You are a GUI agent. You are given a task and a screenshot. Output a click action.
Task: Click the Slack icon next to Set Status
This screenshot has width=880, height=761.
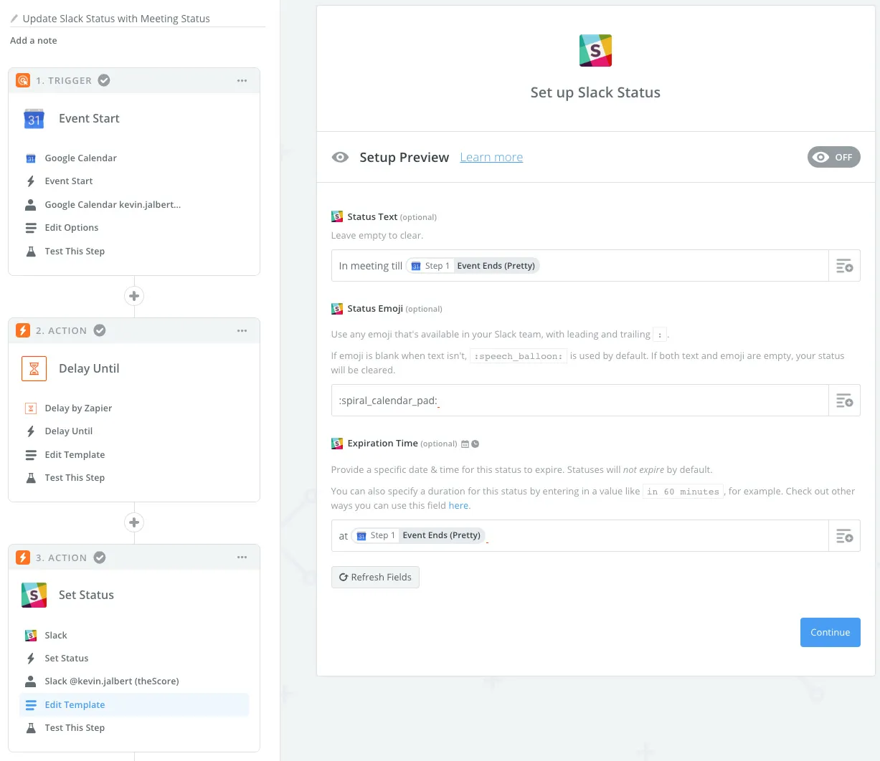(x=34, y=595)
